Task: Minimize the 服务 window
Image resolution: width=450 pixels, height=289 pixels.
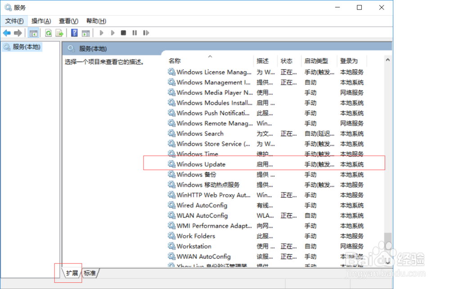Action: point(337,8)
